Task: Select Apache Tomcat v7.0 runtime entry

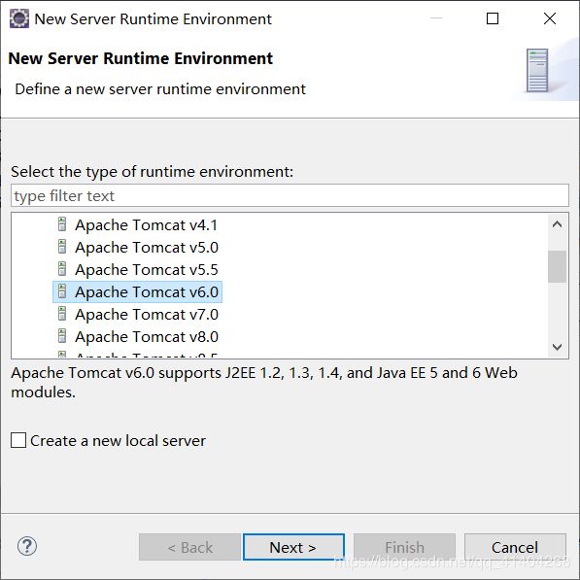Action: [x=147, y=315]
